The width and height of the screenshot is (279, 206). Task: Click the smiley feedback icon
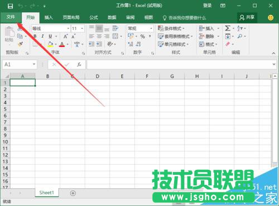(271, 18)
